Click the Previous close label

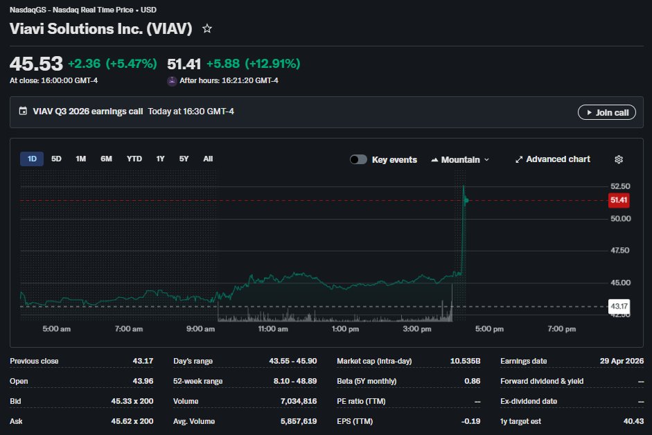[x=34, y=361]
